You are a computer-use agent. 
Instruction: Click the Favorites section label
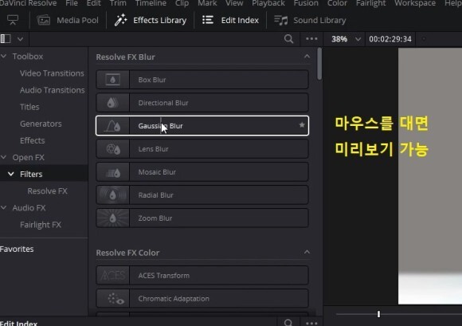coord(17,249)
